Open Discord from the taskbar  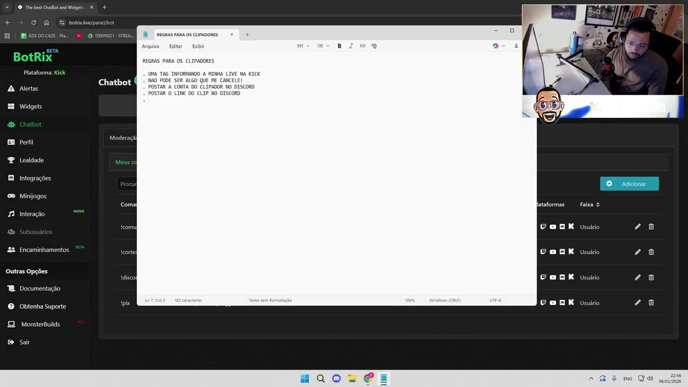coord(336,378)
